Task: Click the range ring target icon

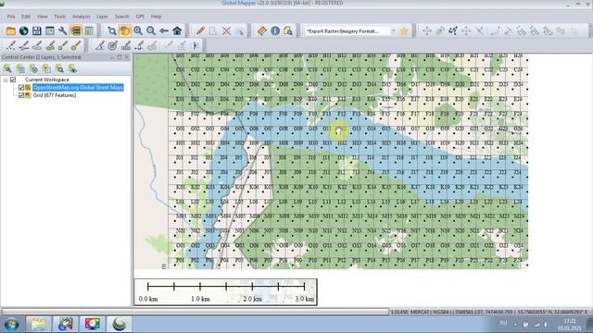Action: [112, 45]
